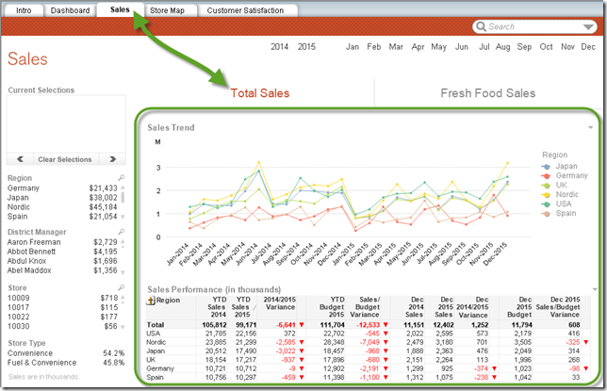Select year 2015 filter
Screen dimensions: 607x391
pyautogui.click(x=306, y=46)
